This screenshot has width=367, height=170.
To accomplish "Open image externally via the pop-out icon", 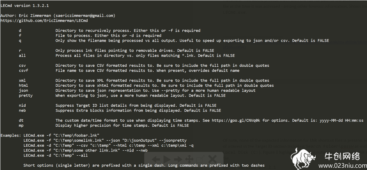I will [200, 160].
